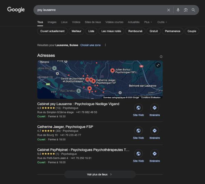Image resolution: width=205 pixels, height=184 pixels.
Task: Click the 'Choisir une zone' link
Action: coord(90,45)
